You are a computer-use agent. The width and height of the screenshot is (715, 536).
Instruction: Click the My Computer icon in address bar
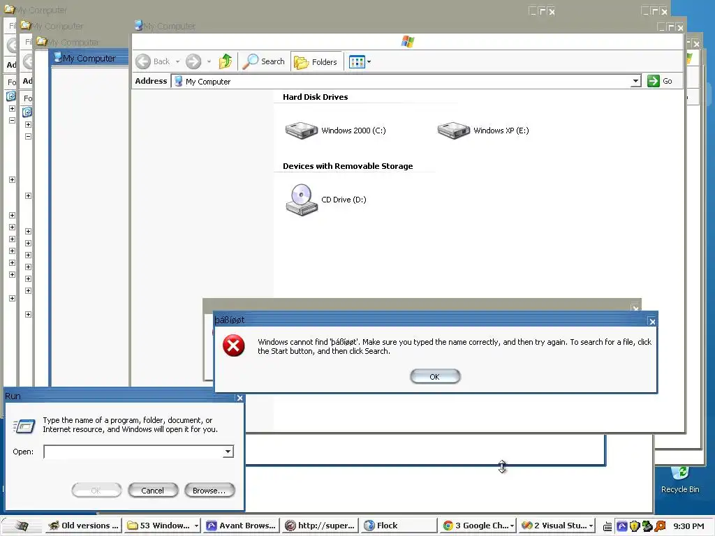(179, 81)
